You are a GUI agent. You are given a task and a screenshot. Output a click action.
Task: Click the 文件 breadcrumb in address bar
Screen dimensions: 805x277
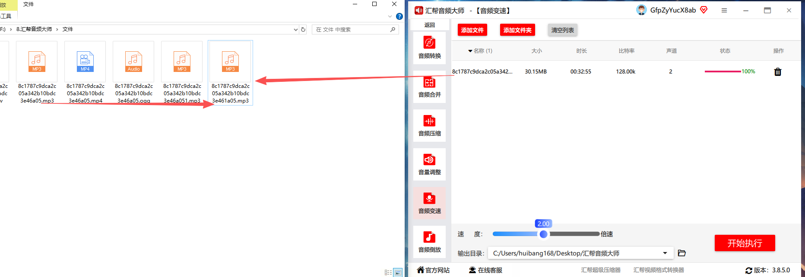pyautogui.click(x=68, y=29)
